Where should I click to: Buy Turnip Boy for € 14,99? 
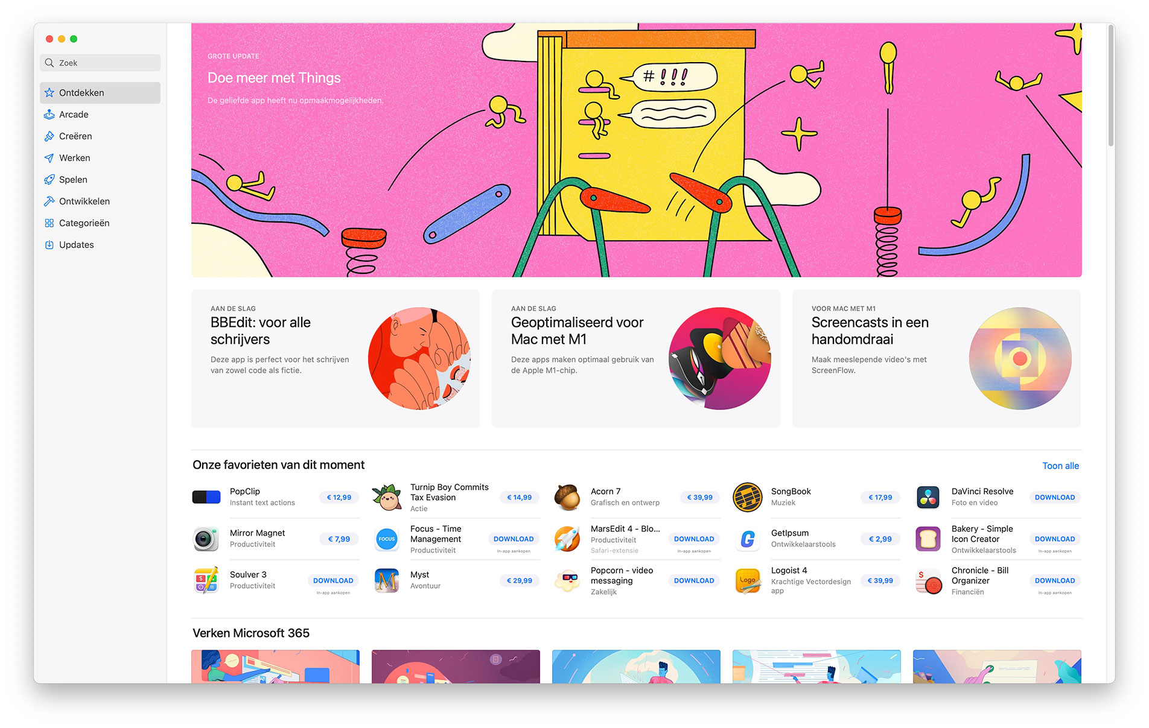(x=520, y=498)
